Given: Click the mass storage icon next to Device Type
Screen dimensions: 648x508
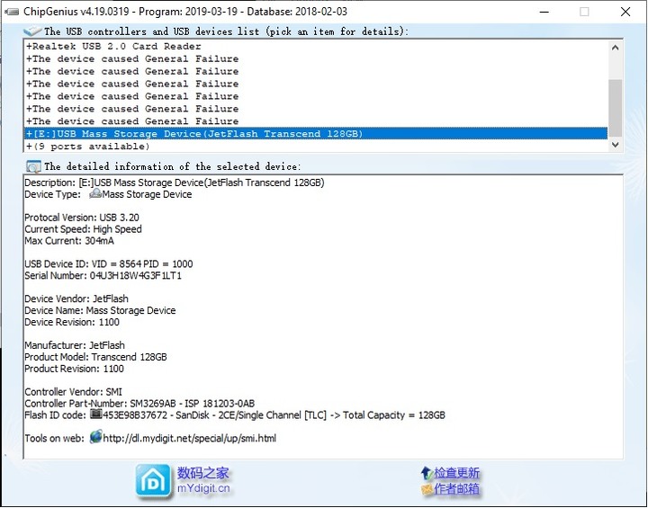Looking at the screenshot, I should click(95, 193).
